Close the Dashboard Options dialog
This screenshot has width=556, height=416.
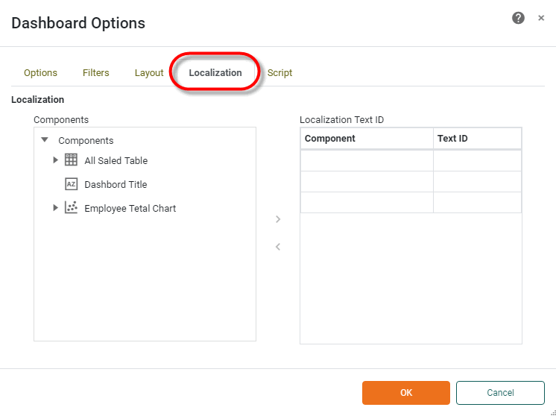pos(541,18)
